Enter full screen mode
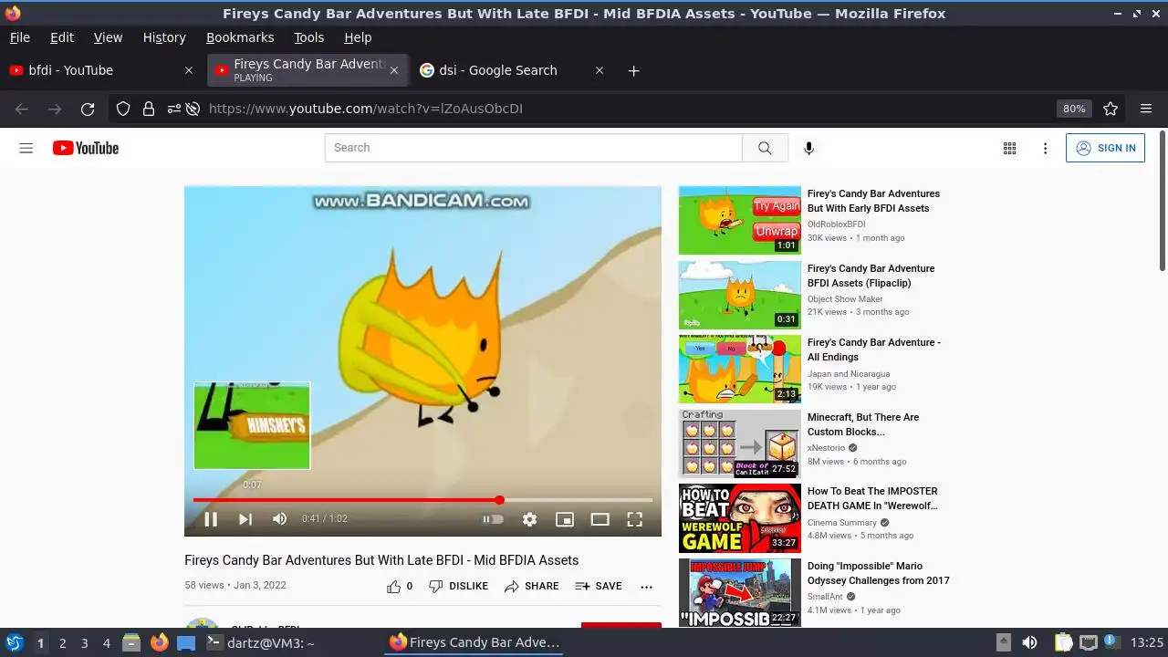The image size is (1168, 657). tap(635, 519)
